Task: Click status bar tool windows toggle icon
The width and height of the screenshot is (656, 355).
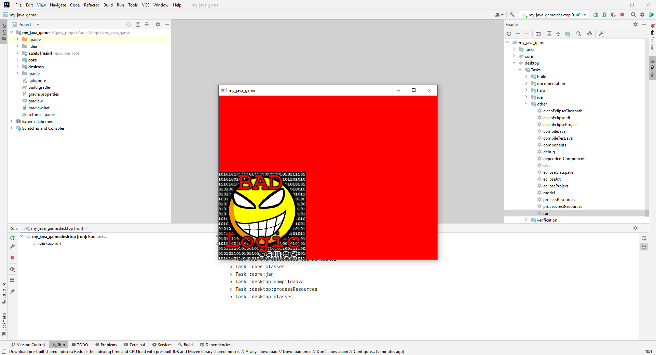Action: [4, 352]
